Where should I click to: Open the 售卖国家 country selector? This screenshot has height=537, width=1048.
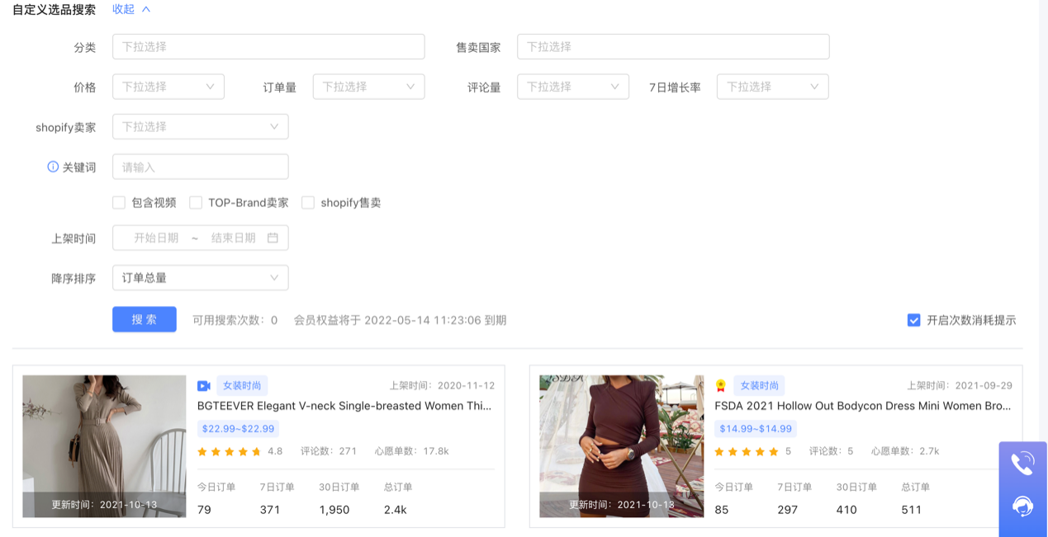tap(672, 46)
